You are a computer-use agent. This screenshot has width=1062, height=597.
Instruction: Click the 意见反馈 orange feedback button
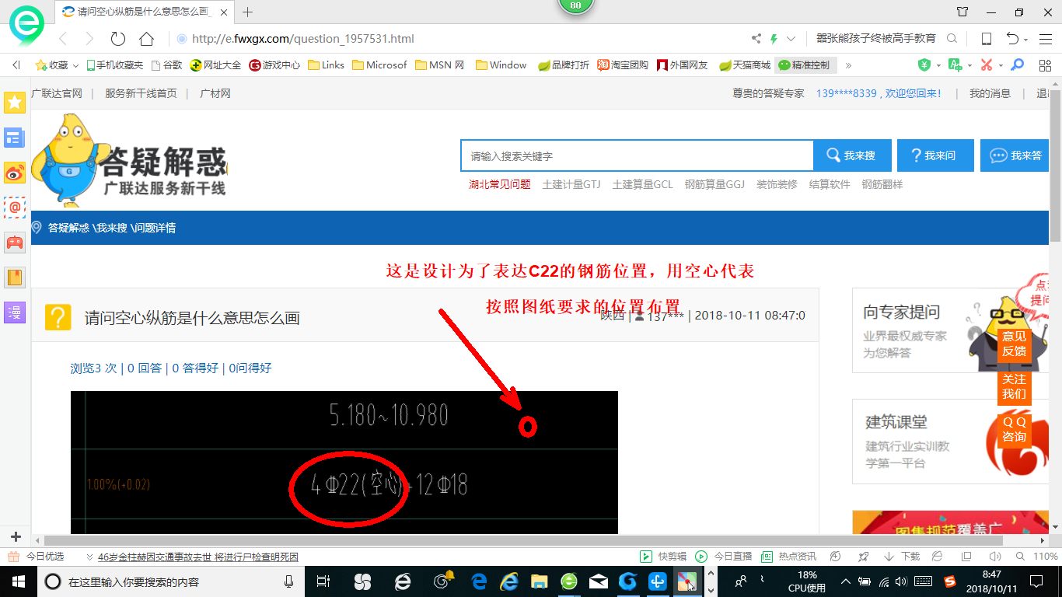[1014, 344]
